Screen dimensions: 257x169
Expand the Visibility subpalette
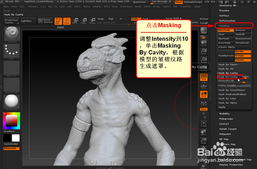224,114
